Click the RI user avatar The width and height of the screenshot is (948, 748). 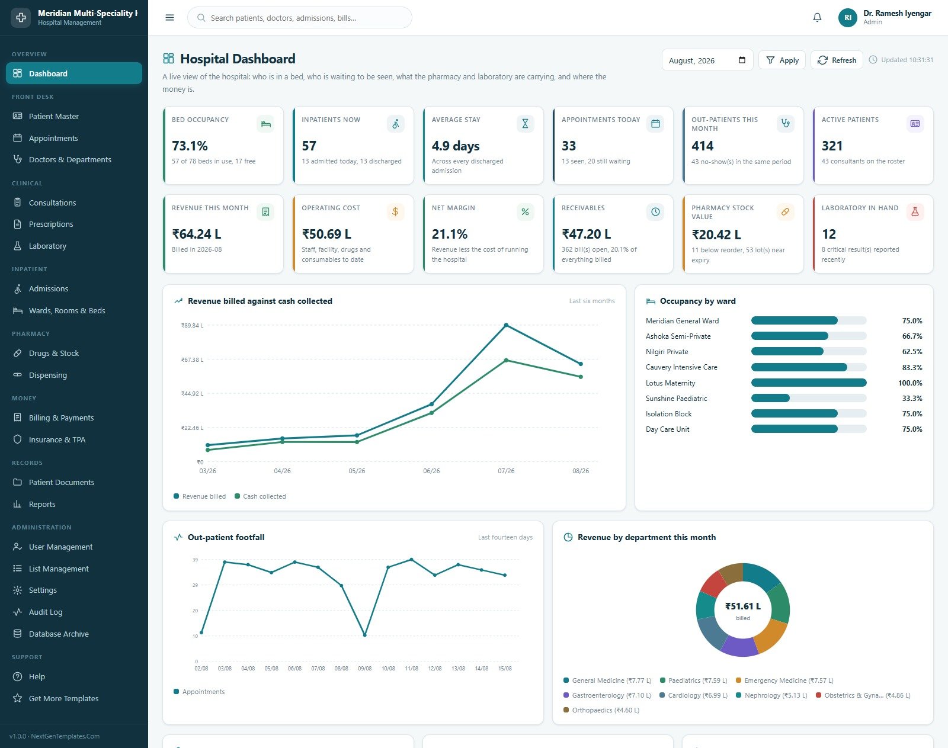(848, 18)
